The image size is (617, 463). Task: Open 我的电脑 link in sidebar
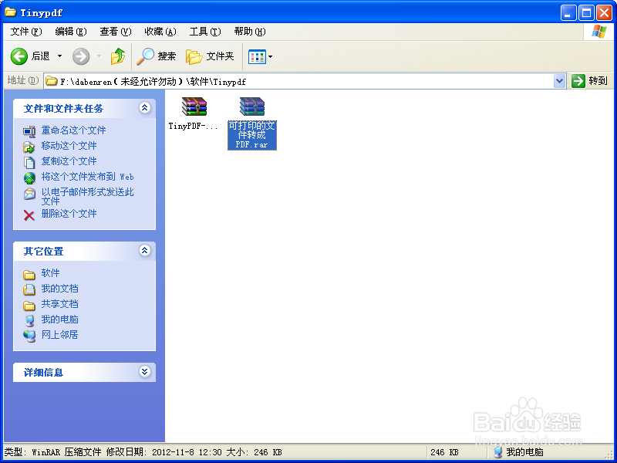click(60, 319)
